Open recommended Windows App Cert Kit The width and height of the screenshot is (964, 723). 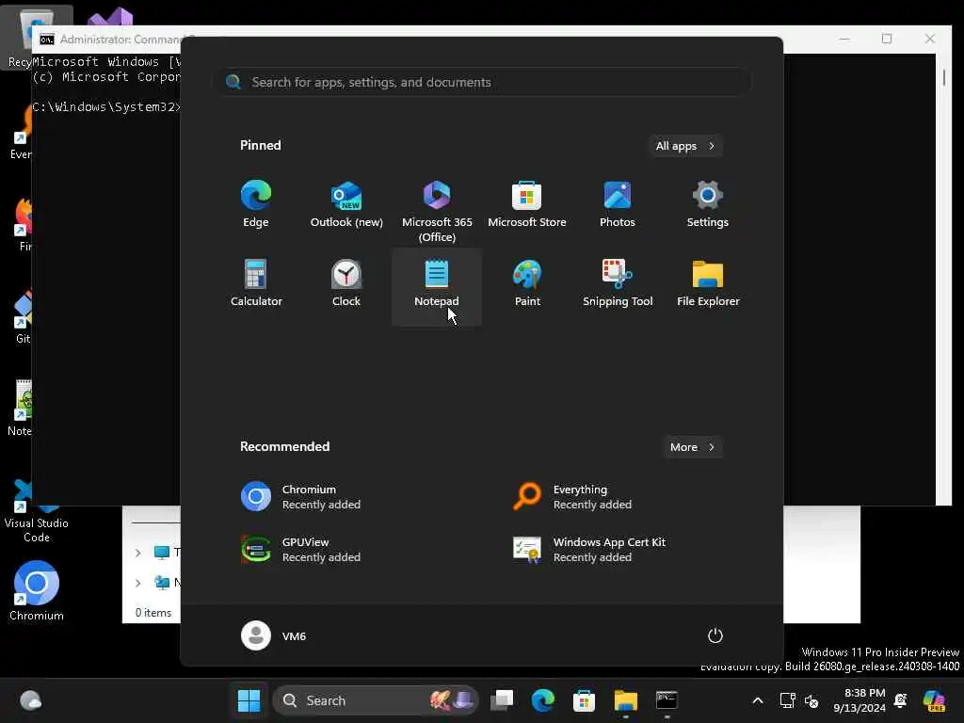tap(619, 550)
